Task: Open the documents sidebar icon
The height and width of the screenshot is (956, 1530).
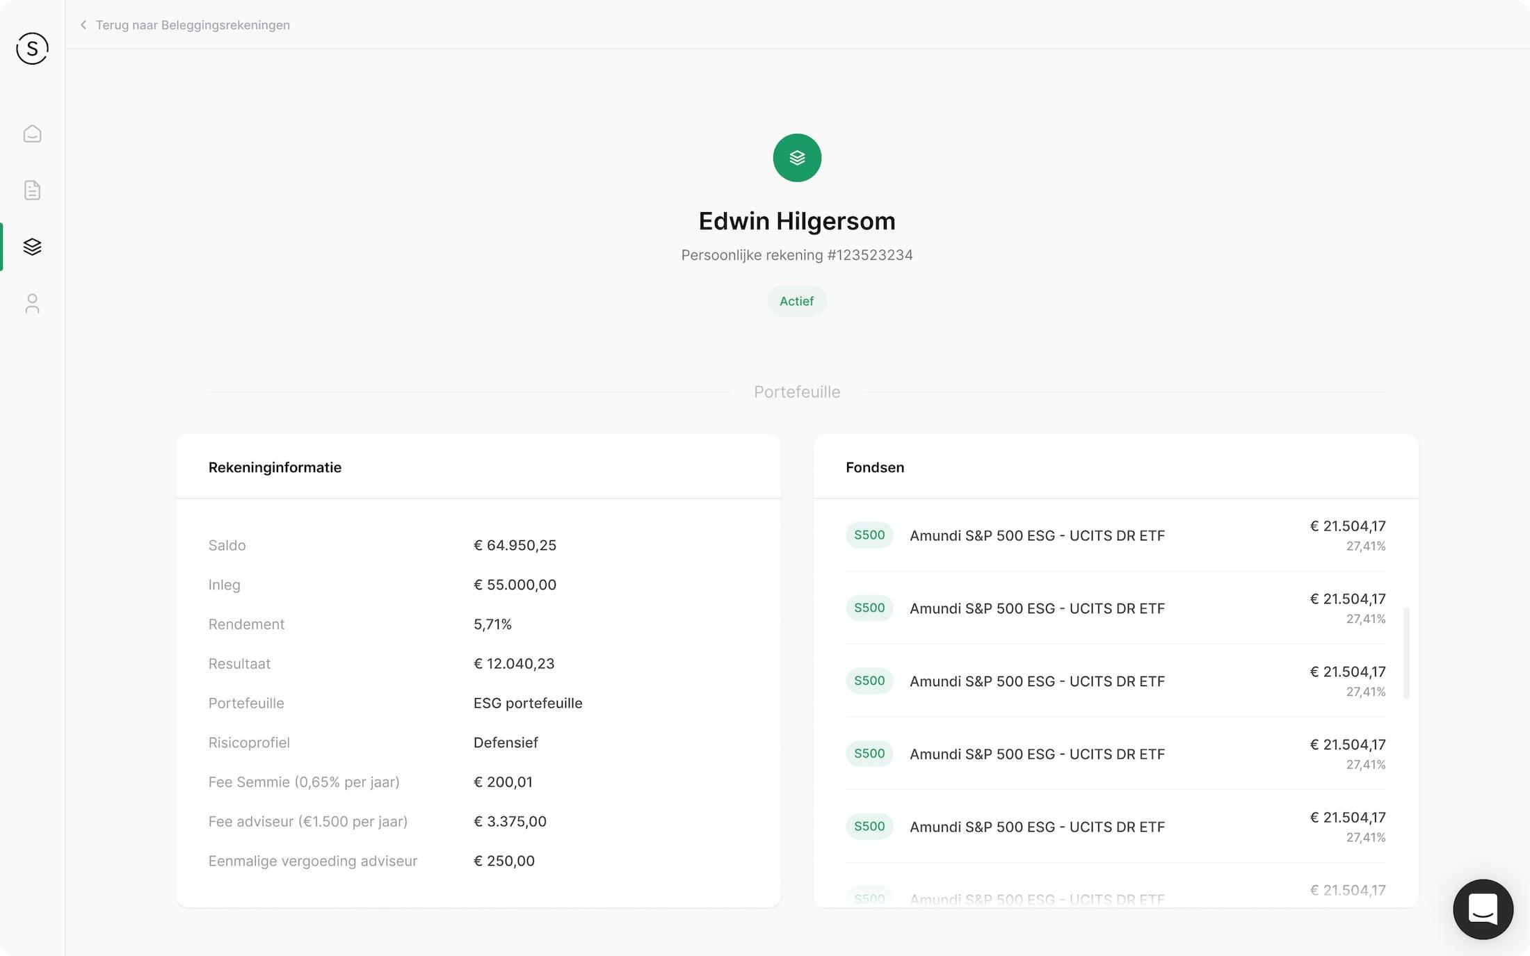Action: pyautogui.click(x=32, y=190)
